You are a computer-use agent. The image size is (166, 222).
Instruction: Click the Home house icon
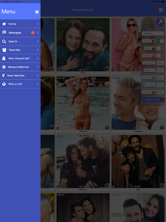pos(4,24)
